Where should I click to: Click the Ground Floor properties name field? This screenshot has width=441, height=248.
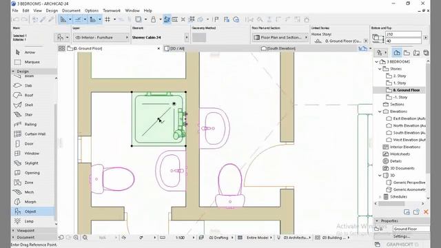pos(411,229)
